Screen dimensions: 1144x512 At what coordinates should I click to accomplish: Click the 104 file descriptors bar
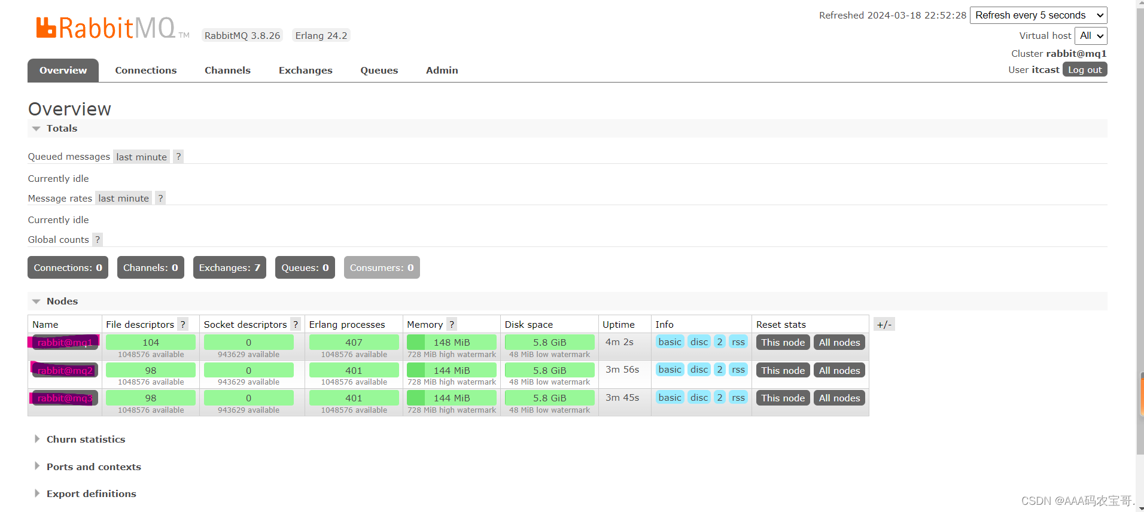point(151,342)
